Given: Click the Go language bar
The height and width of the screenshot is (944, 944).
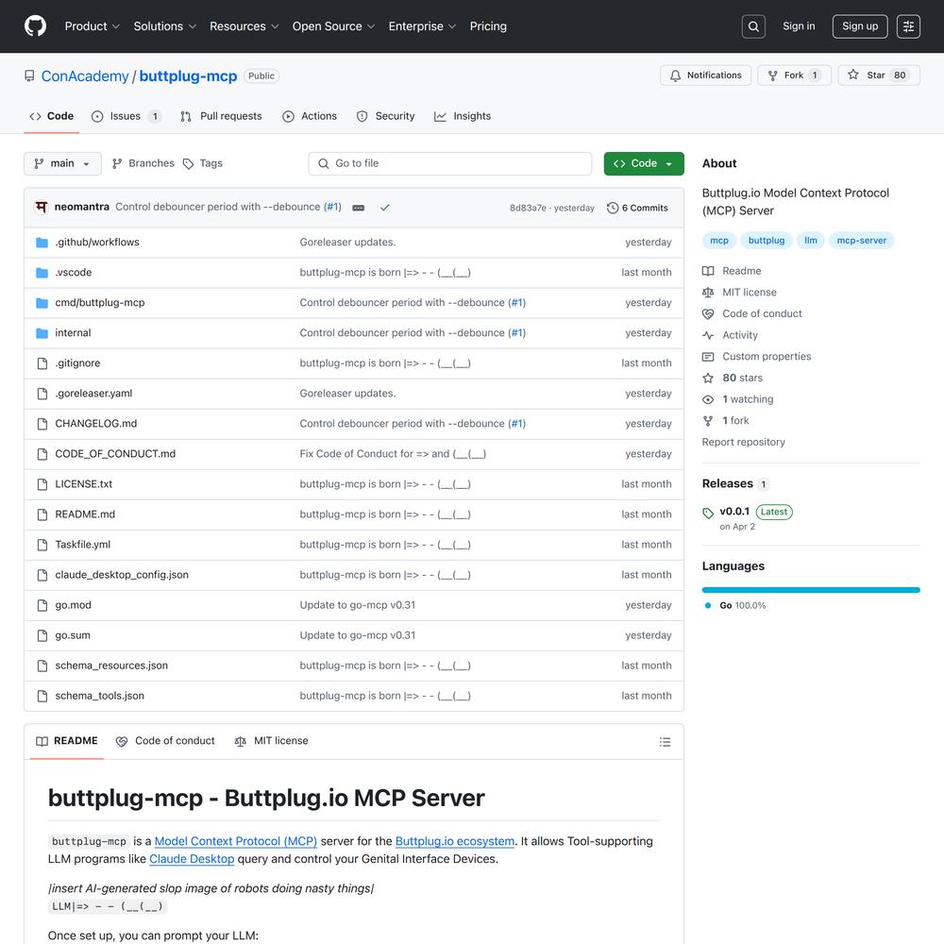Looking at the screenshot, I should [810, 590].
